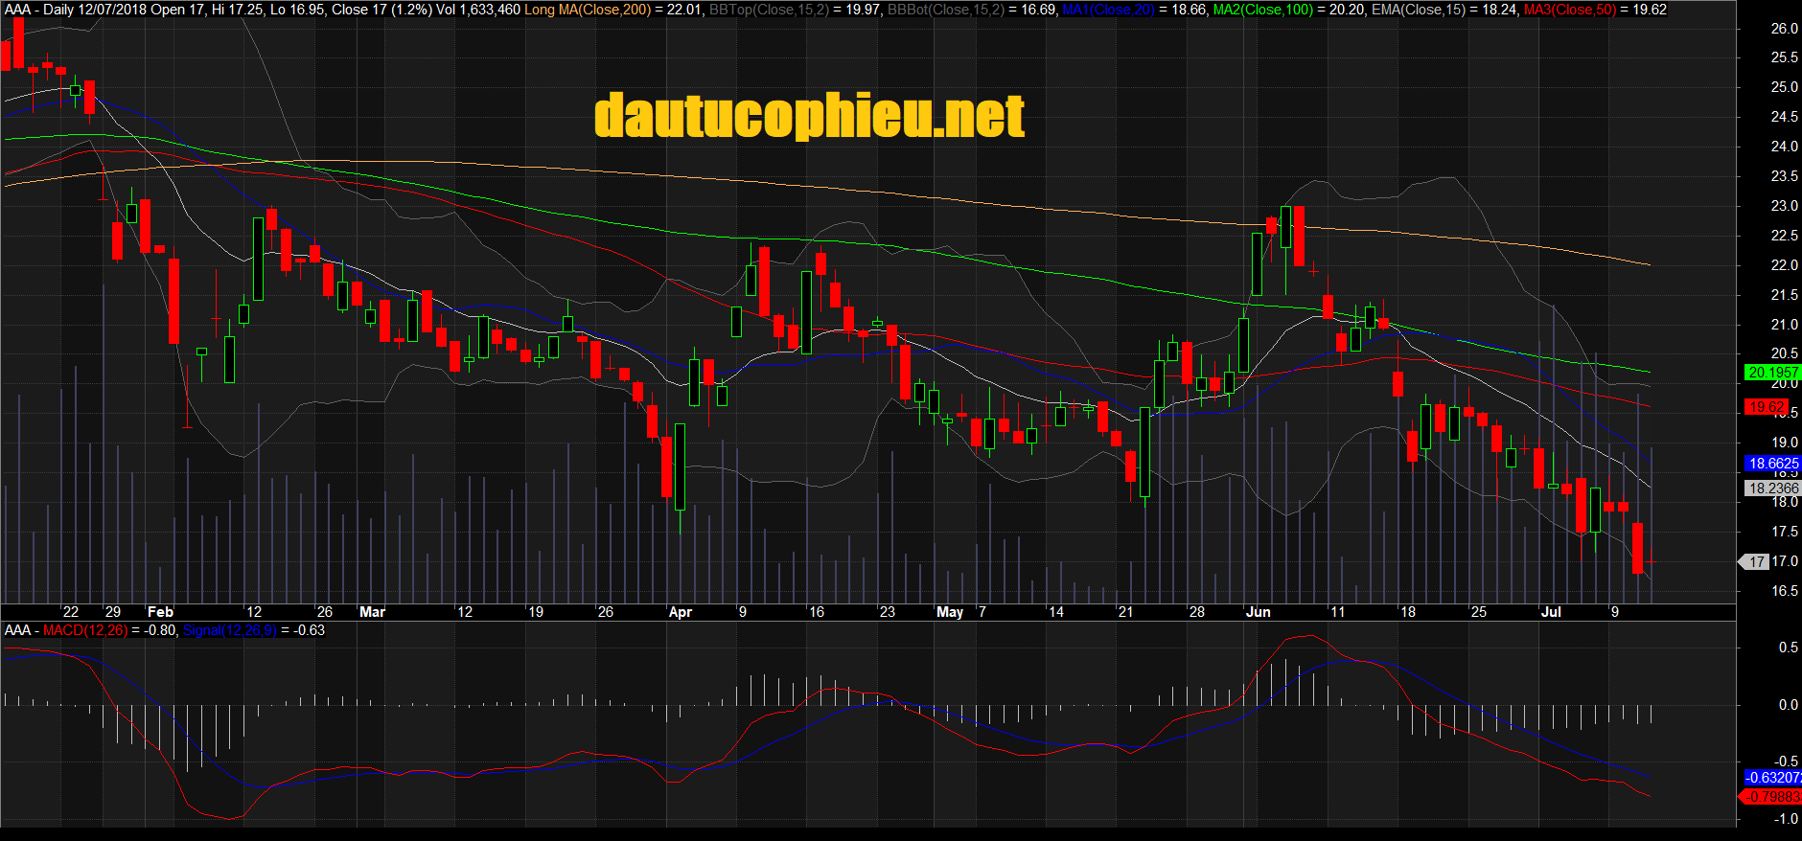1802x841 pixels.
Task: Select the EMA(Close,15) label in header
Action: pyautogui.click(x=1409, y=10)
